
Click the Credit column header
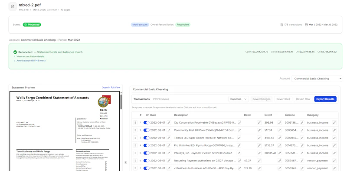pyautogui.click(x=268, y=115)
